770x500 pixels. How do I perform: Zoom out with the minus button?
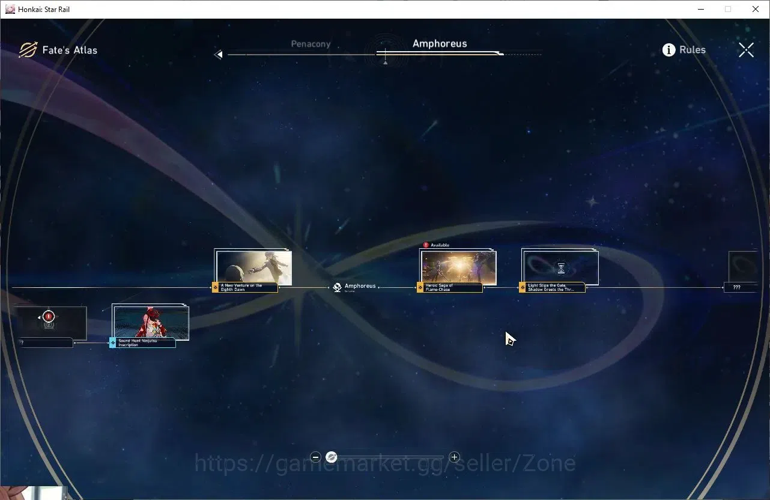point(315,457)
